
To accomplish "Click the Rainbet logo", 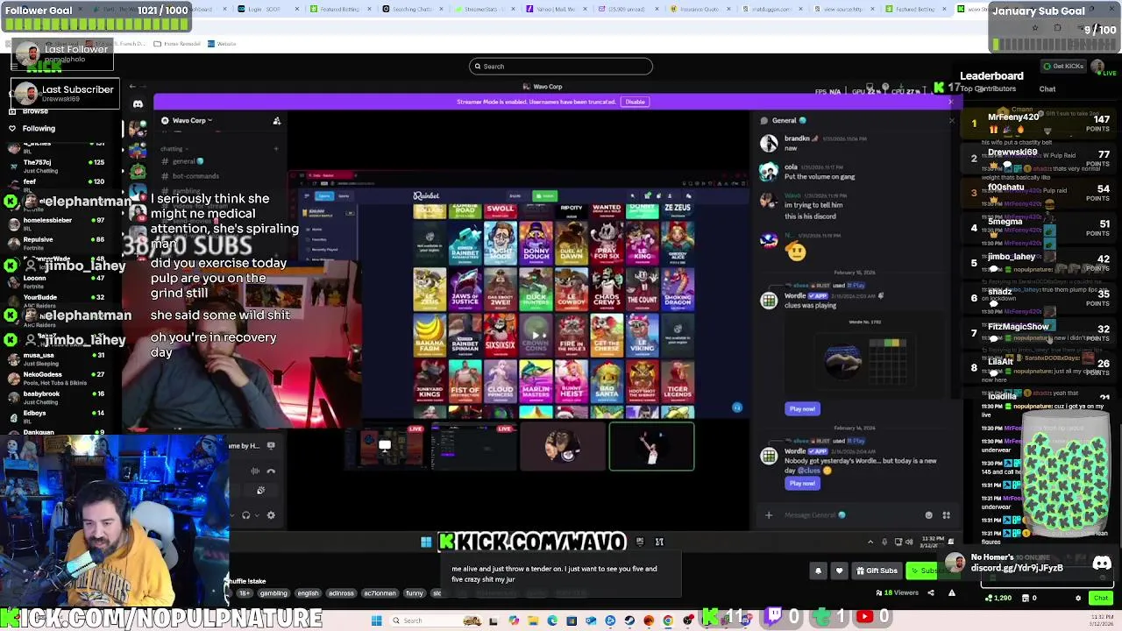I will pyautogui.click(x=426, y=195).
